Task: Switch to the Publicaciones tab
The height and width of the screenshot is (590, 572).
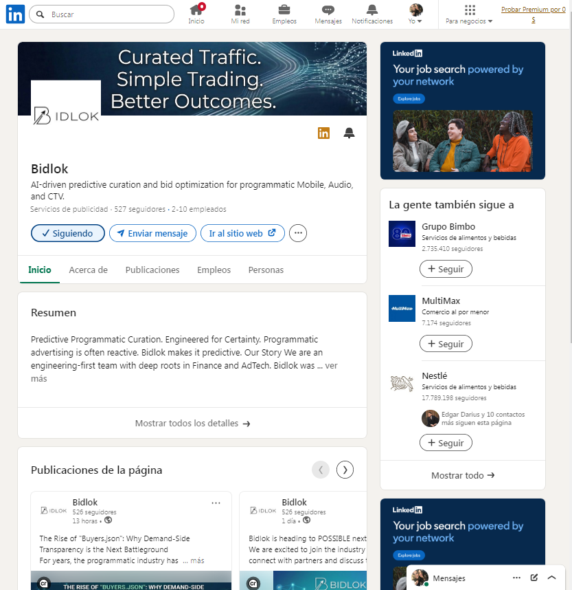Action: 152,270
